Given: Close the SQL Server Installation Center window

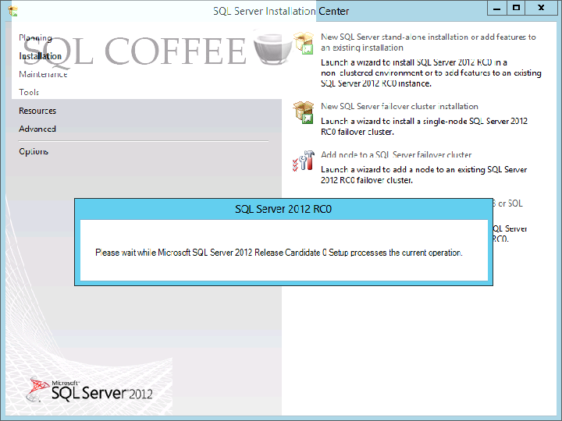Looking at the screenshot, I should tap(541, 9).
